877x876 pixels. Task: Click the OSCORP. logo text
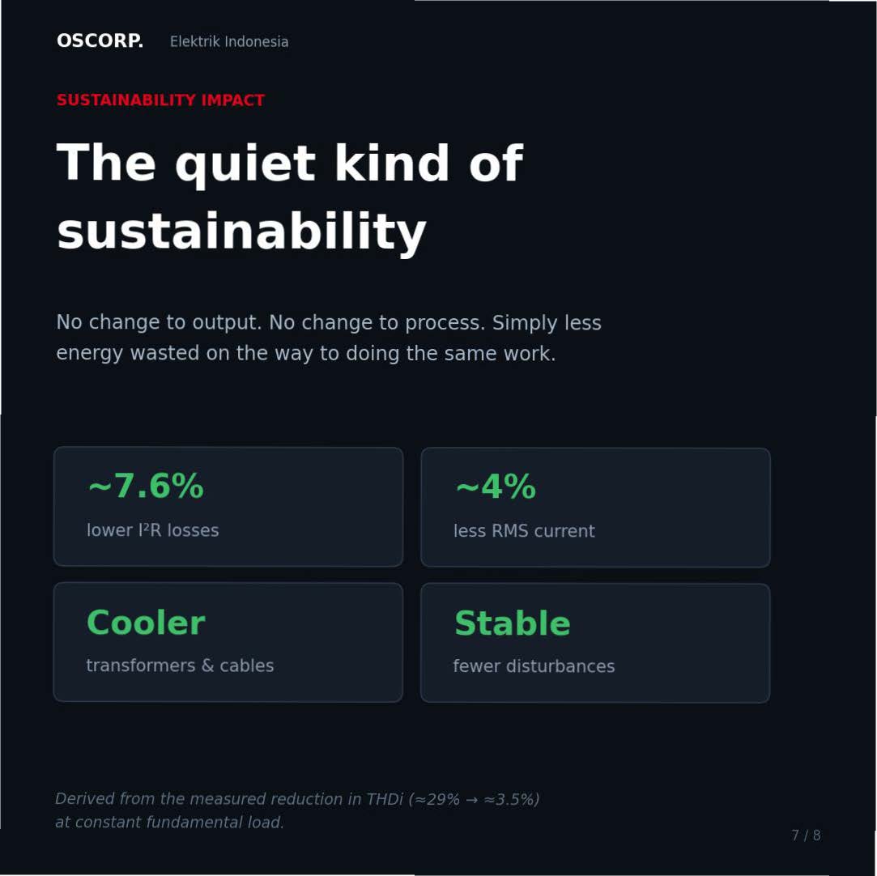[x=100, y=40]
